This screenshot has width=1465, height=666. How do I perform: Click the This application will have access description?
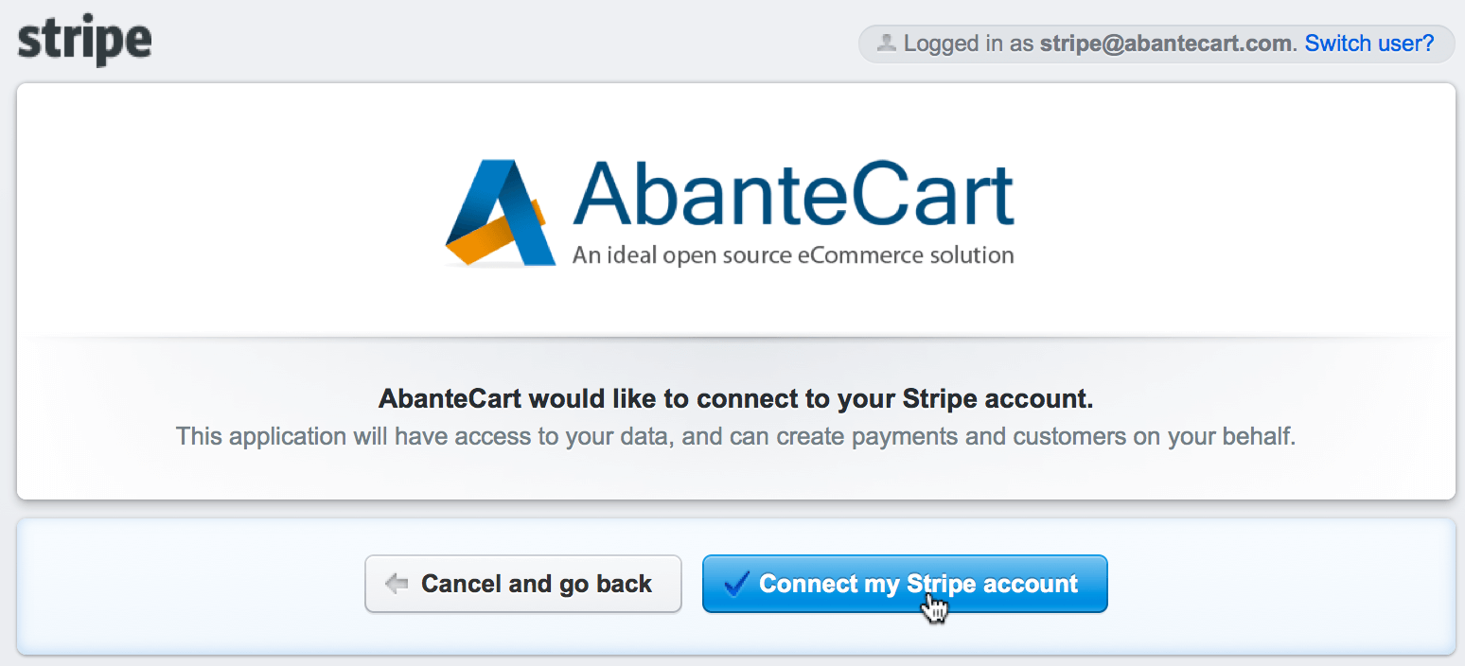click(735, 437)
